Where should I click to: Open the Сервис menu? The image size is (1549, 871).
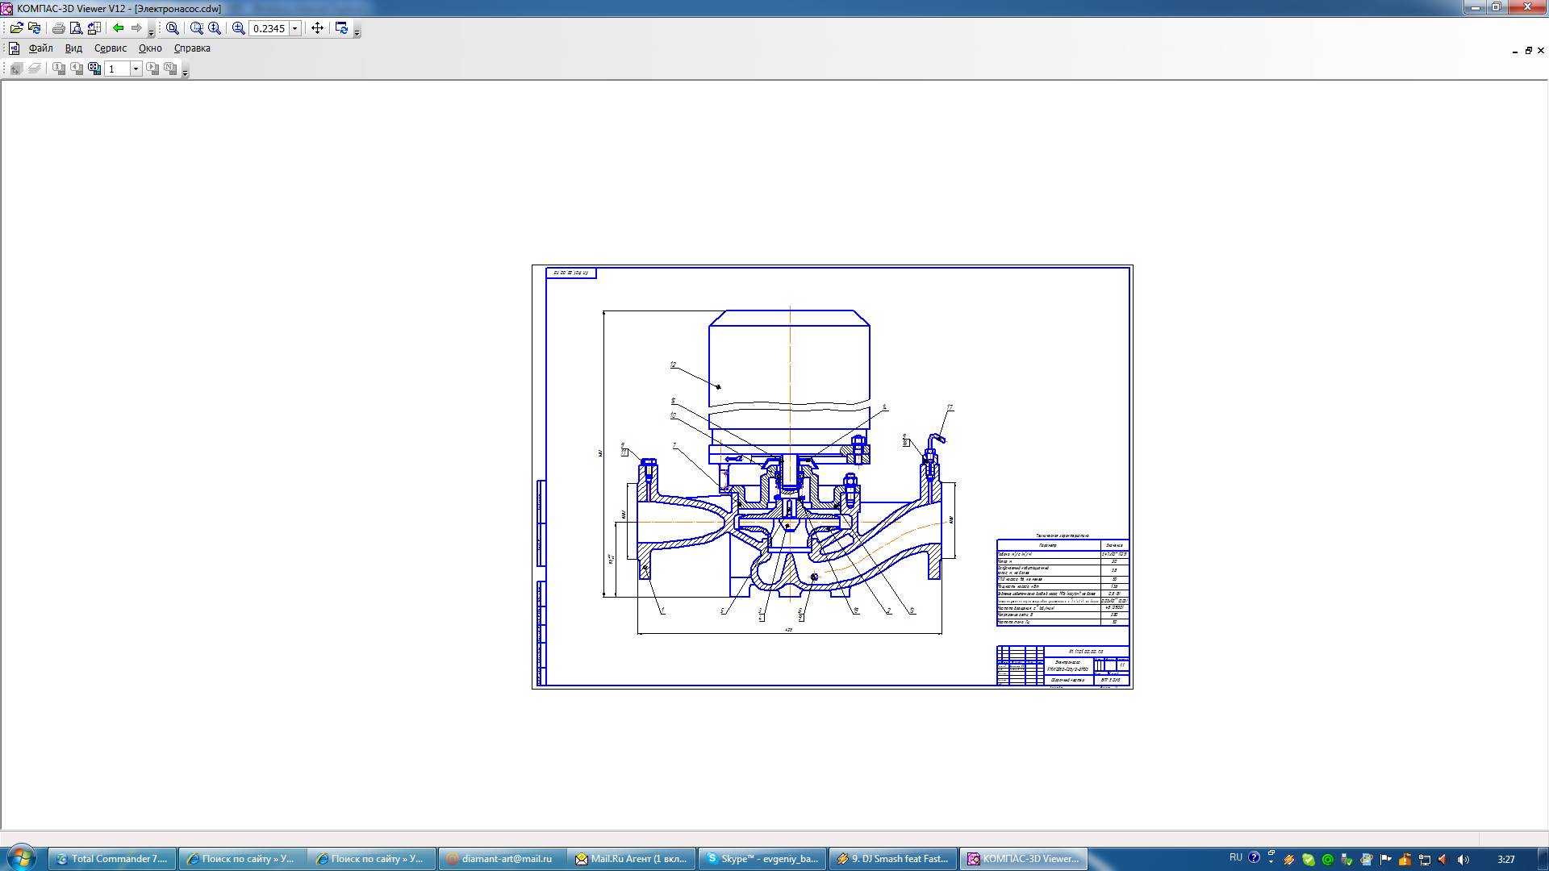tap(110, 48)
